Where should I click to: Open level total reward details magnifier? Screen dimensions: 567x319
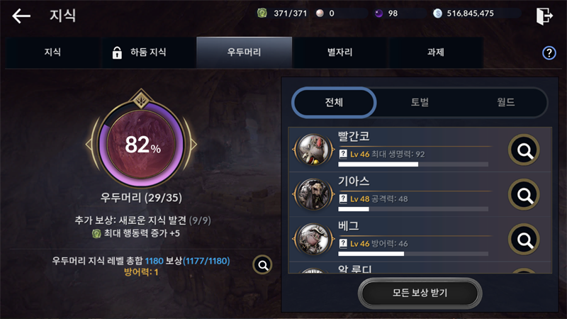pyautogui.click(x=262, y=265)
